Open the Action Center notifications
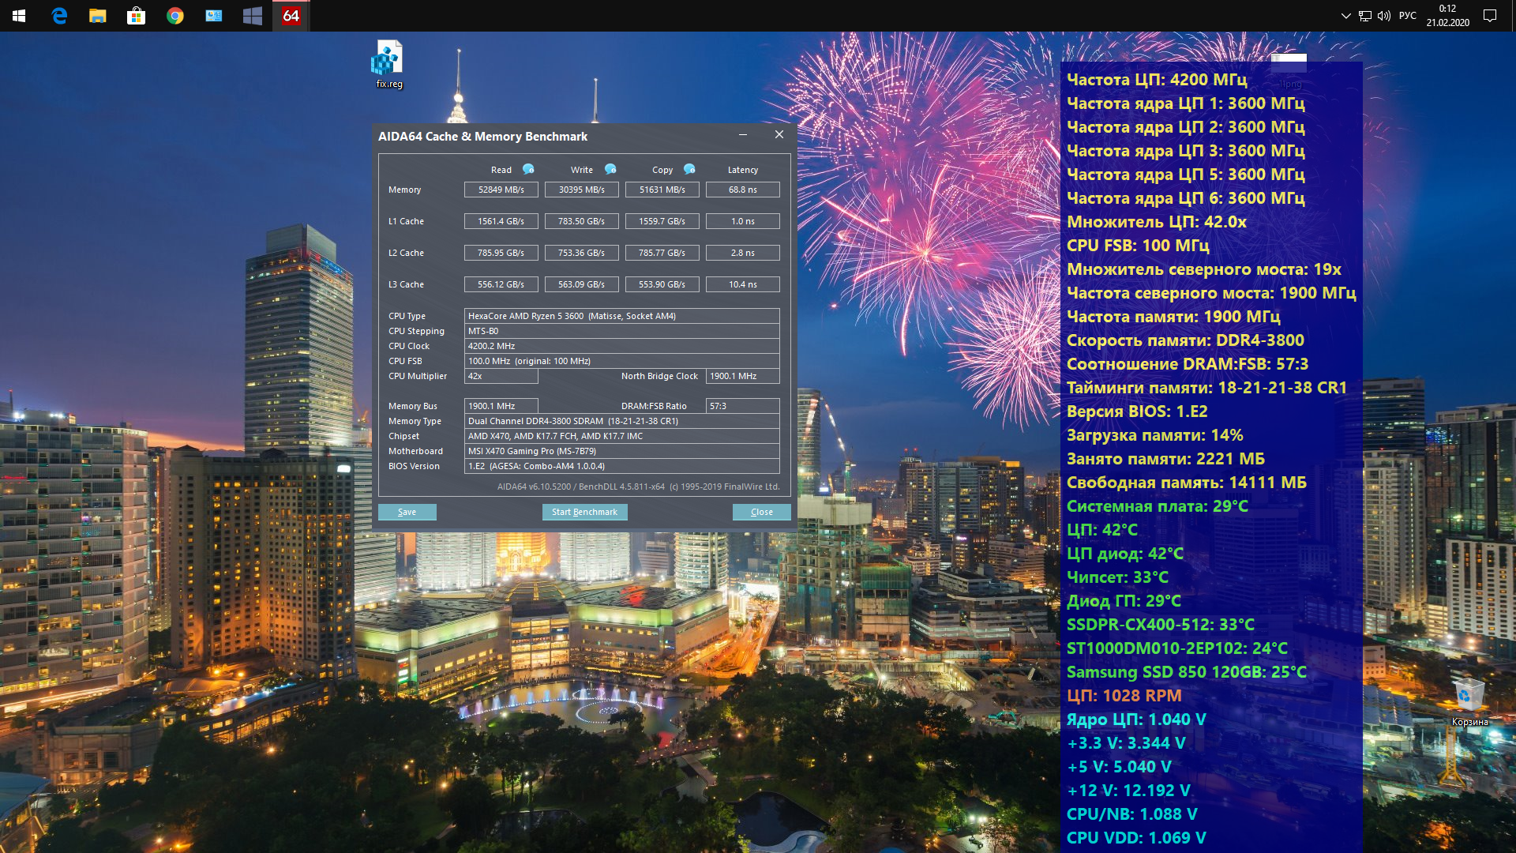The image size is (1516, 853). pyautogui.click(x=1490, y=16)
